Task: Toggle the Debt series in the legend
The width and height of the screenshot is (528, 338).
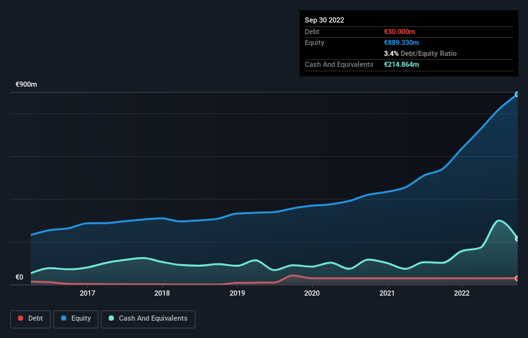Action: pos(29,319)
